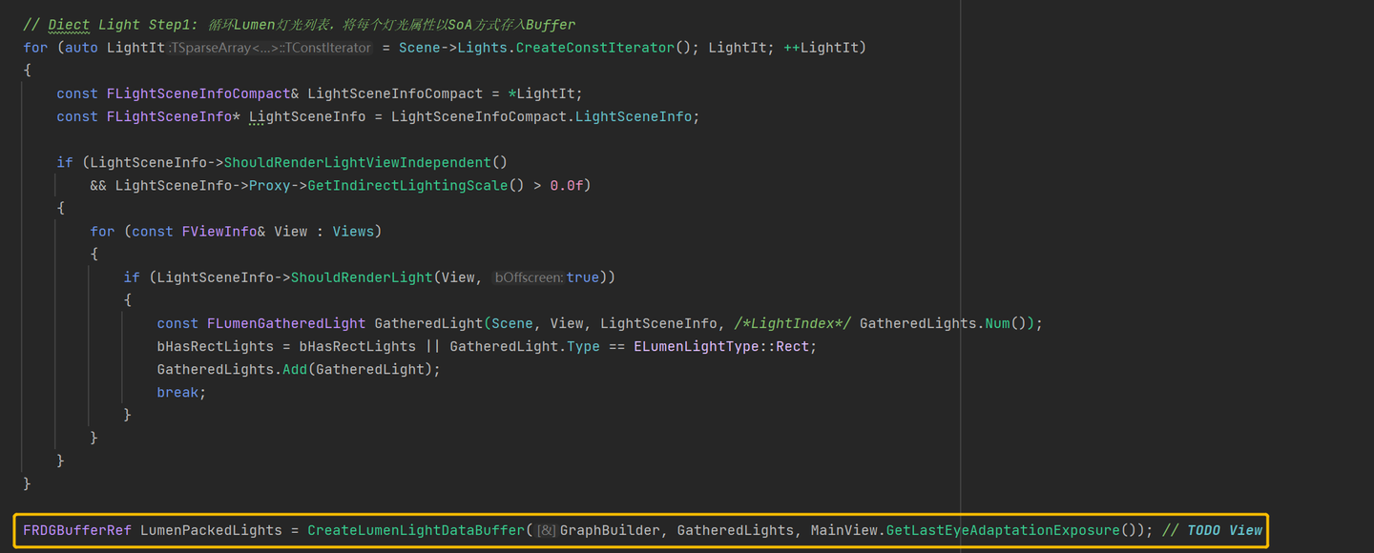Viewport: 1374px width, 553px height.
Task: Click the ShouldRenderLightViewIndependent method name
Action: [x=358, y=162]
